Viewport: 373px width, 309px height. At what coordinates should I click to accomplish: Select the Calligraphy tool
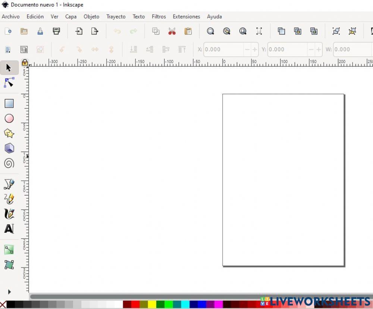point(9,214)
